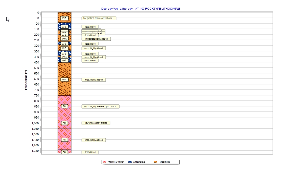The height and width of the screenshot is (172, 281).
Task: Click the topmost ANL label above 150 depth
Action: tap(64, 27)
